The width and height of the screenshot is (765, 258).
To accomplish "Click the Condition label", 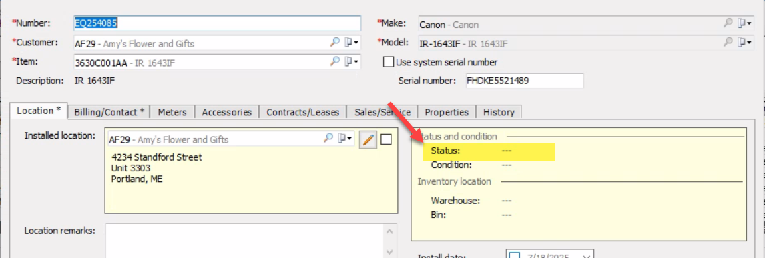I will 451,165.
